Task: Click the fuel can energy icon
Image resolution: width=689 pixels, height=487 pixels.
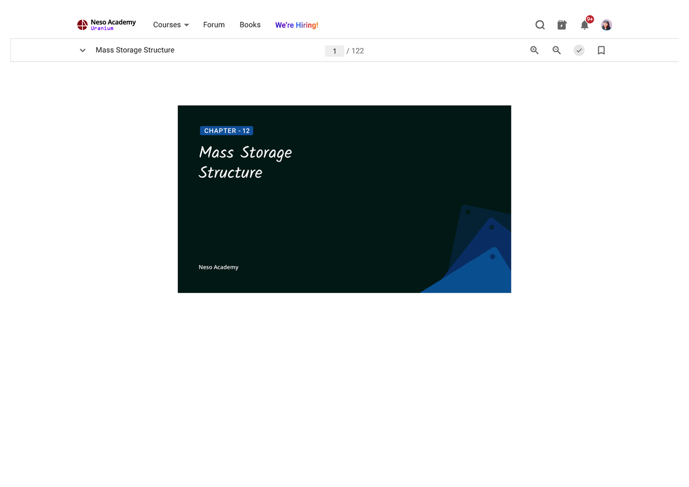Action: 562,25
